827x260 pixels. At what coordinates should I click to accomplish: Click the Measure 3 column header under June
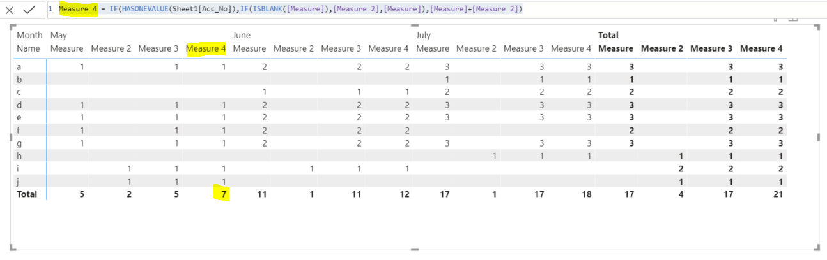point(341,48)
